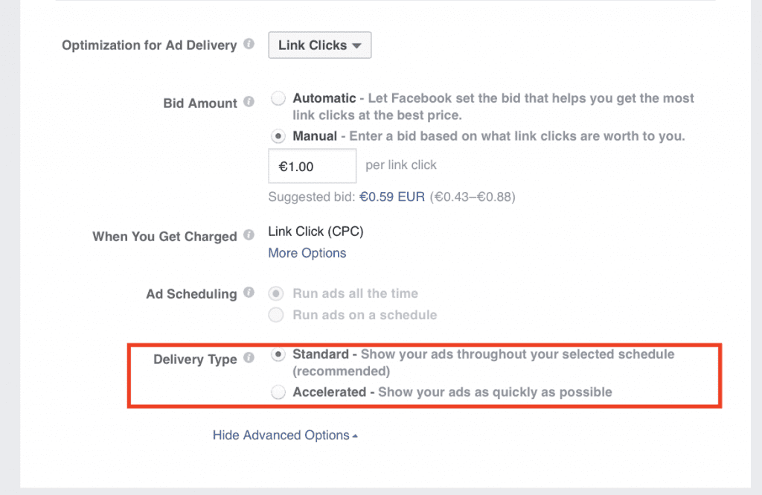Open the When You Get Charged info tooltip
The height and width of the screenshot is (495, 762).
pos(249,235)
